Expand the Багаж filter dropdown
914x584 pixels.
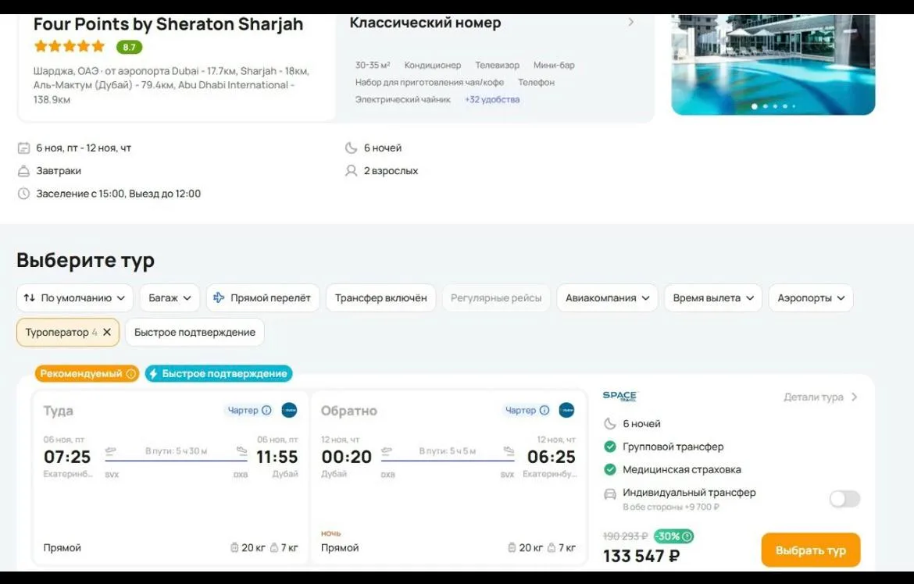pyautogui.click(x=170, y=297)
